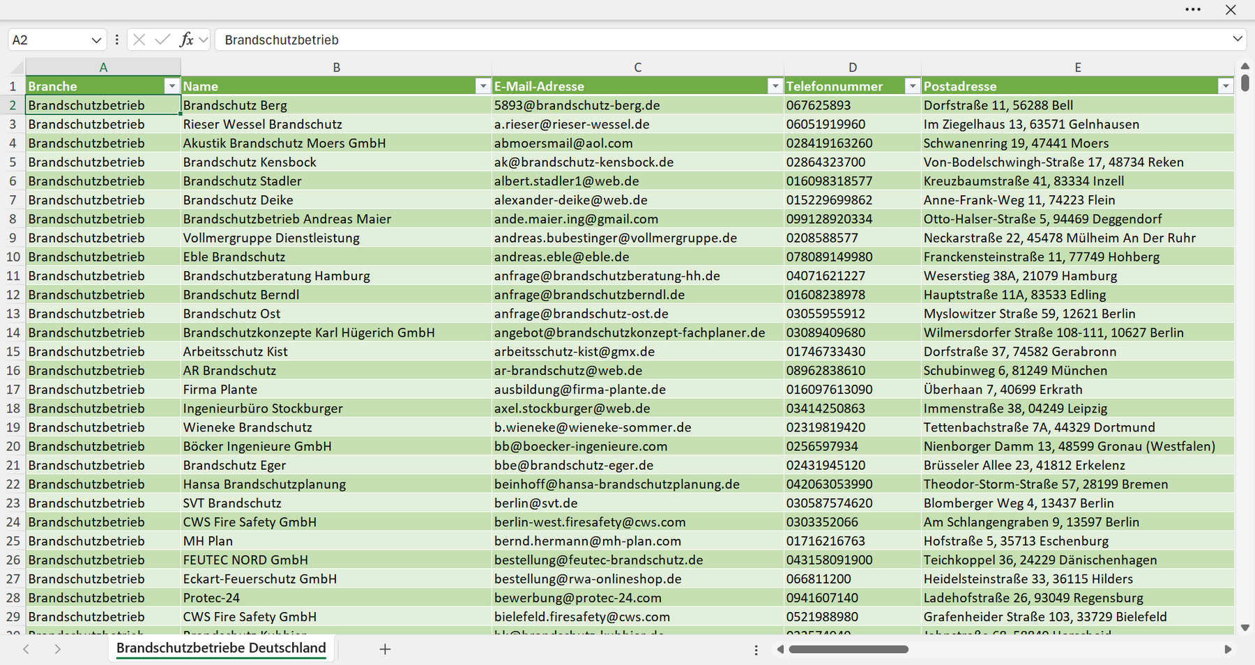Select column E header
This screenshot has width=1255, height=665.
click(1077, 68)
